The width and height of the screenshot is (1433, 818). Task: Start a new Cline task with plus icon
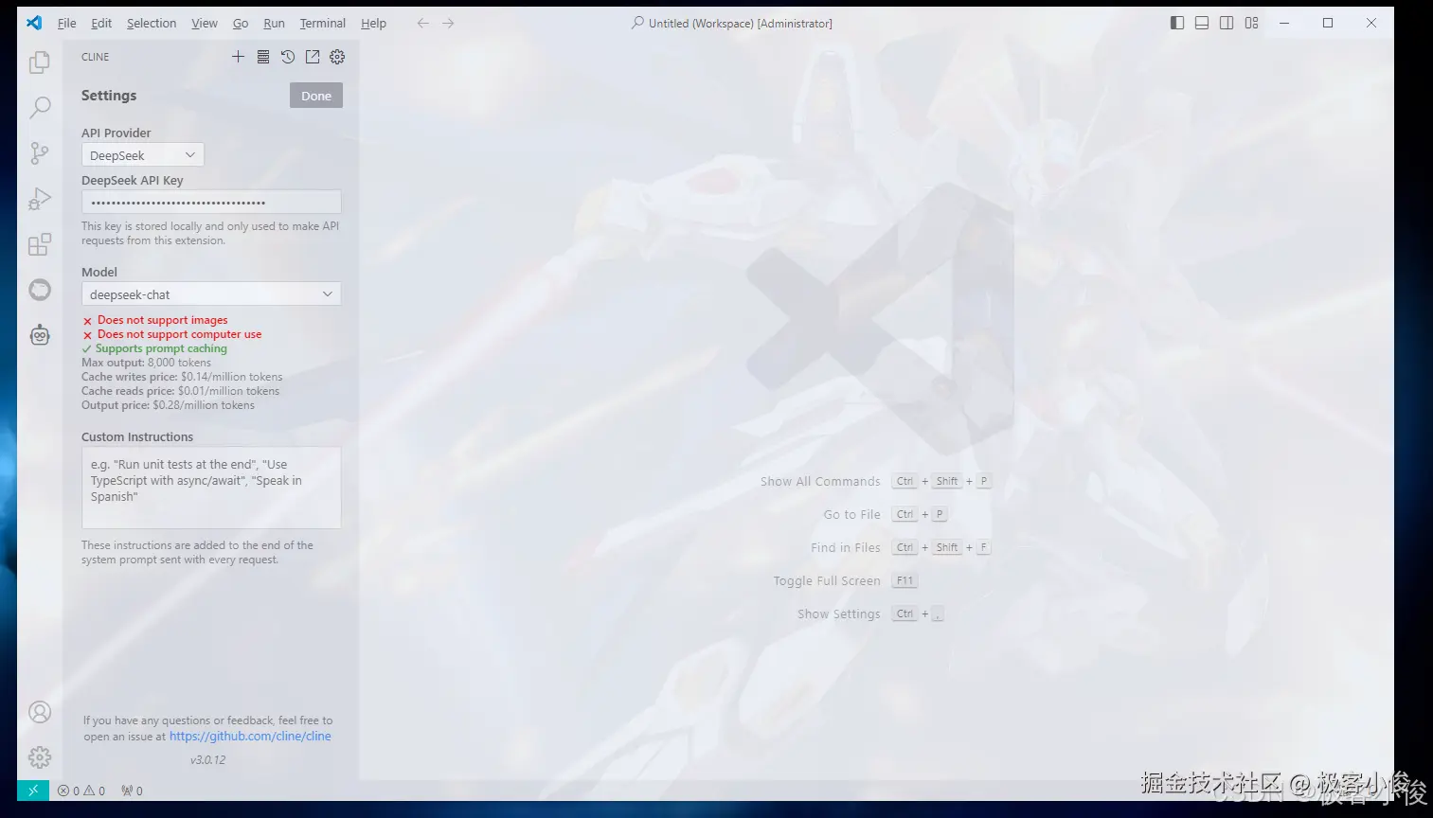(x=238, y=57)
